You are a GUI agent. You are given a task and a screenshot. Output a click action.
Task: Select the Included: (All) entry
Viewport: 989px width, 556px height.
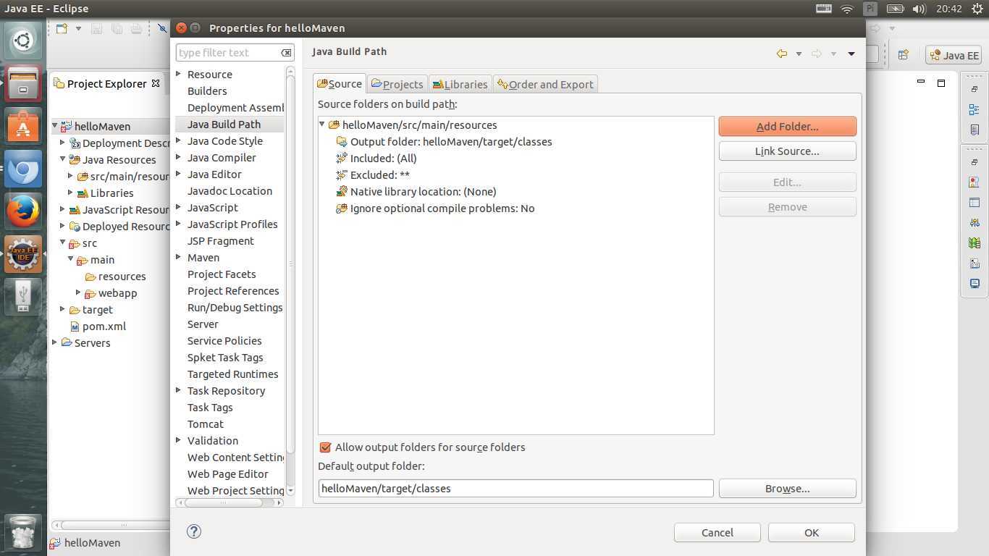(x=376, y=159)
